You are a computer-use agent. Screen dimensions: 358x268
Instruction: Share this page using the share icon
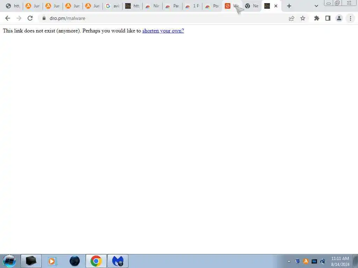[292, 18]
